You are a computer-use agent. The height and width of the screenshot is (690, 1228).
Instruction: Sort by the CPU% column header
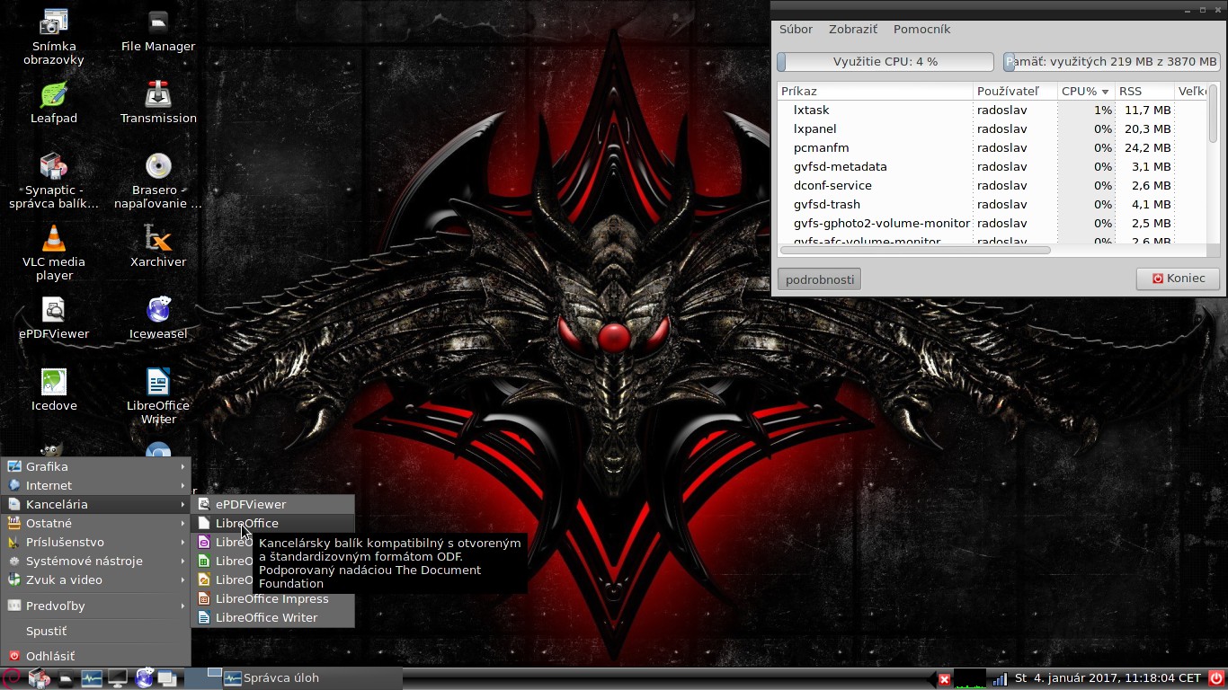point(1085,92)
